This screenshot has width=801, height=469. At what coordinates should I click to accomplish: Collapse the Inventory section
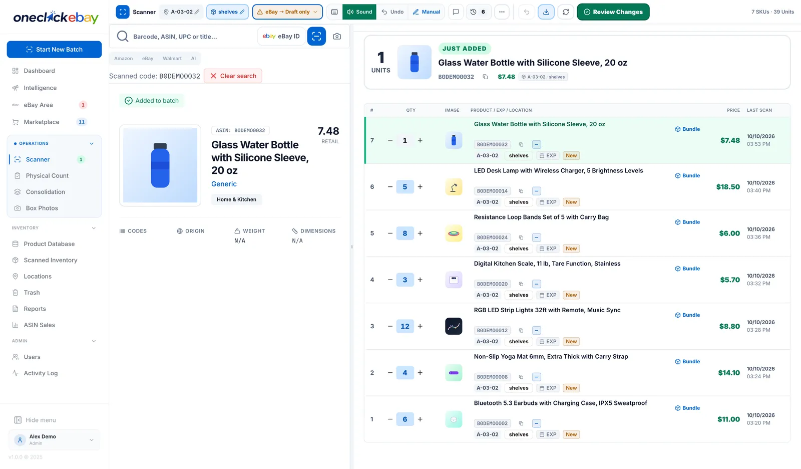coord(94,228)
